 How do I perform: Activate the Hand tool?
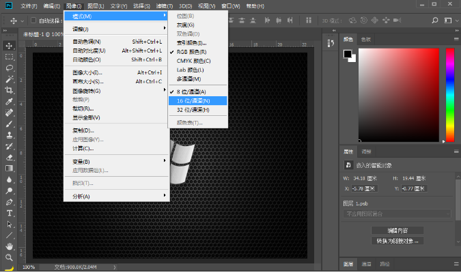10,245
